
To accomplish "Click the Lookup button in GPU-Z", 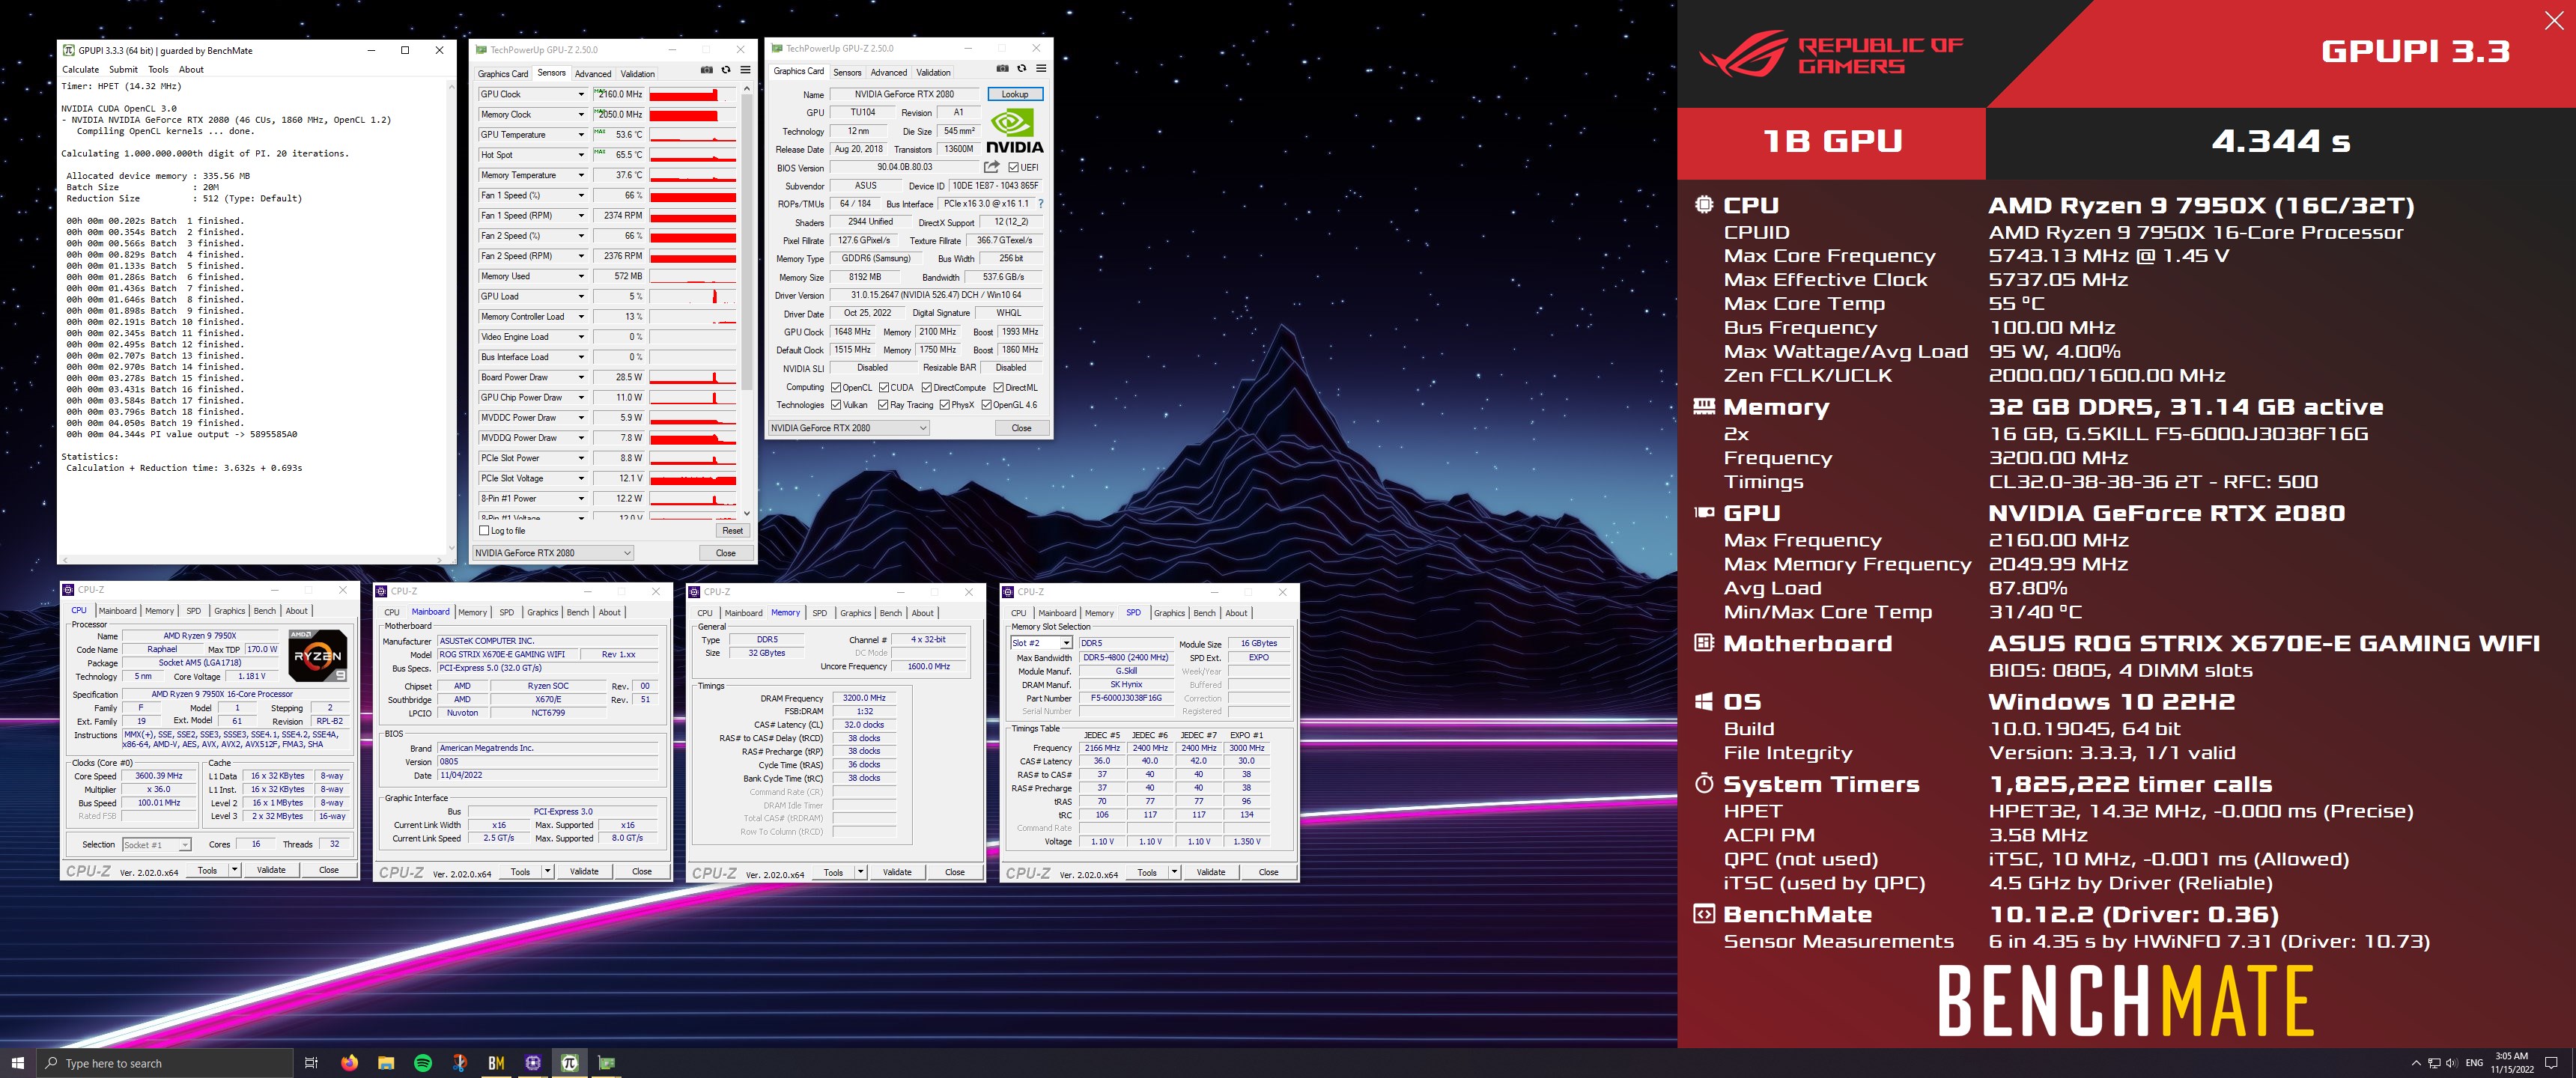I will 1015,94.
